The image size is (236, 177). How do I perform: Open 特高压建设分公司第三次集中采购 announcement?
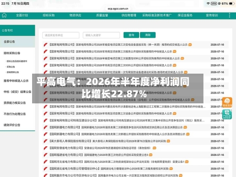[x=127, y=120]
